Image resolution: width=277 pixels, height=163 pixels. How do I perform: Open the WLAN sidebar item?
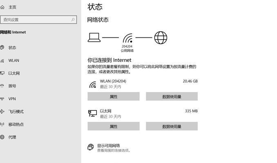[13, 60]
